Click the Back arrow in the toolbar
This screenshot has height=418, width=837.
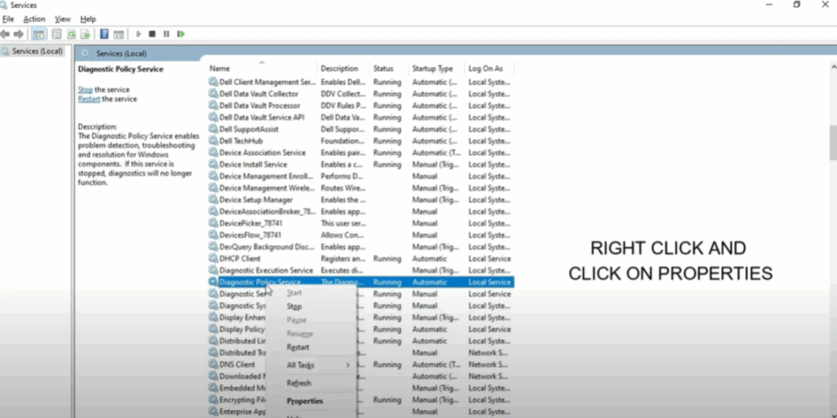tap(6, 34)
